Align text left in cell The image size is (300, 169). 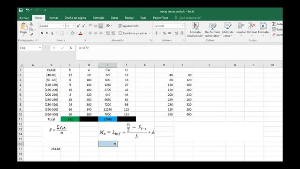(90, 33)
